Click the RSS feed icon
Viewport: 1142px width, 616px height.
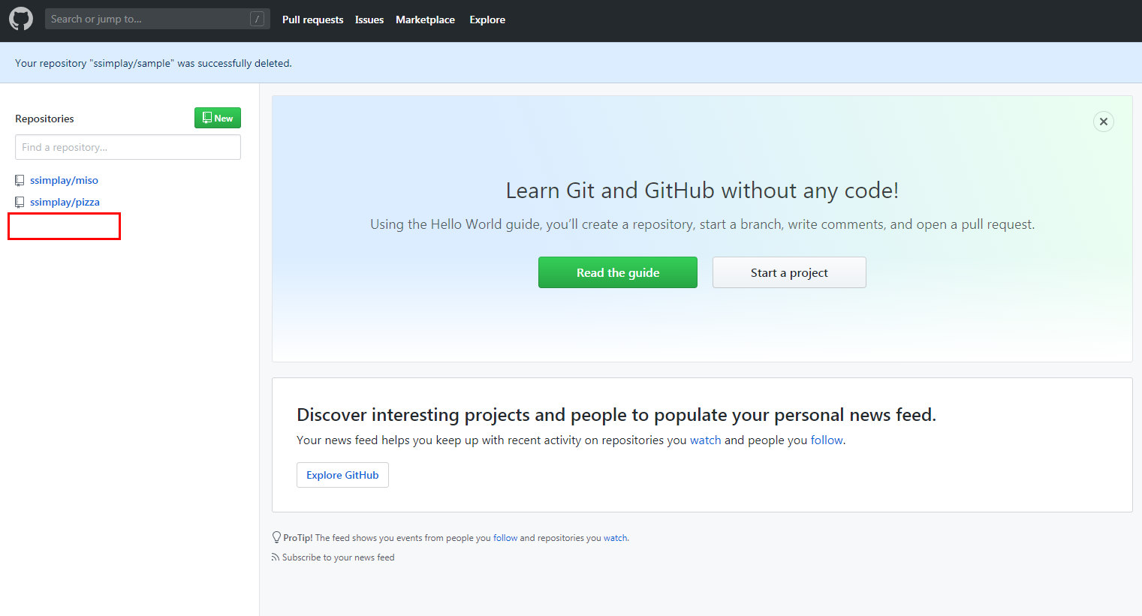(275, 557)
